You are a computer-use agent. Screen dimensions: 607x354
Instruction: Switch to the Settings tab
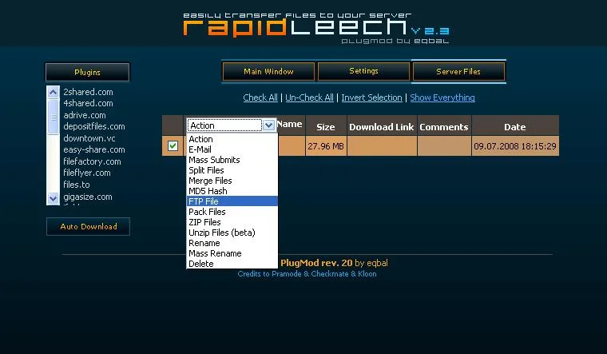pos(363,72)
